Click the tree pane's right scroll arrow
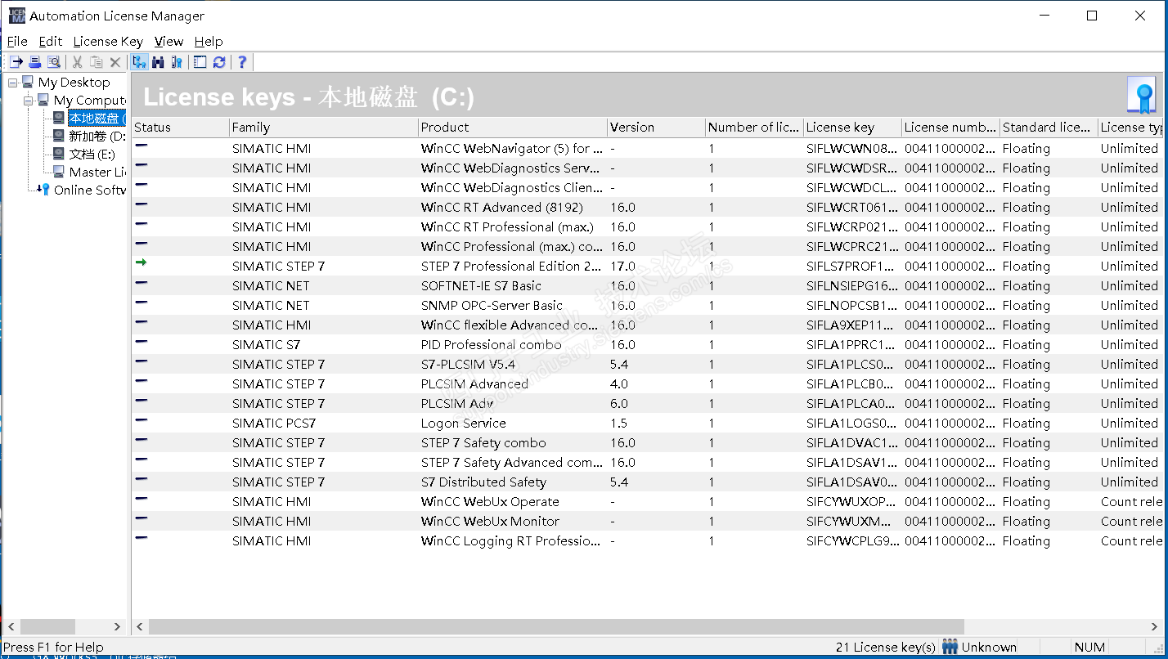 [117, 626]
